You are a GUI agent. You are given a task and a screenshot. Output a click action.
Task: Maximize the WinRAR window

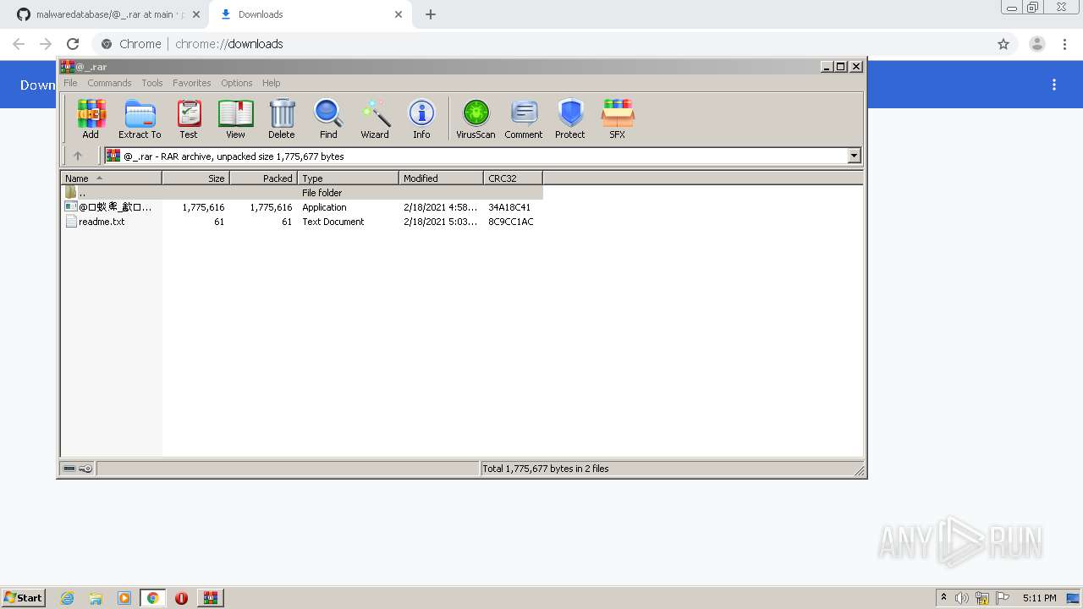[841, 67]
